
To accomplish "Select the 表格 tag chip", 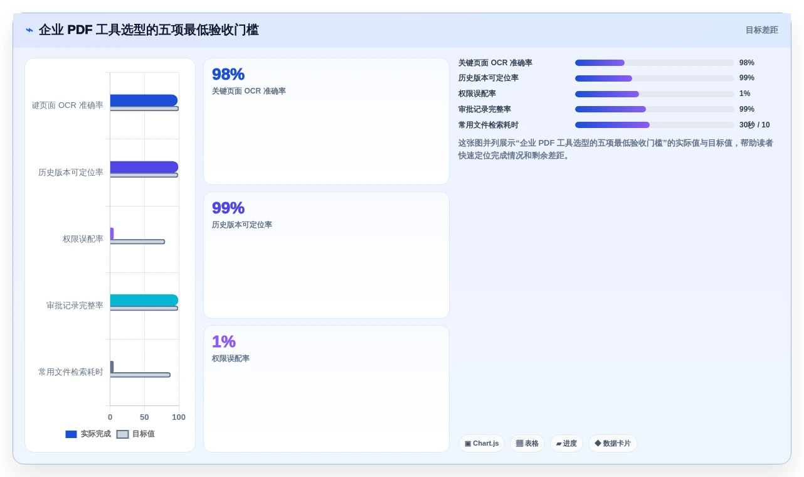I will pos(527,443).
